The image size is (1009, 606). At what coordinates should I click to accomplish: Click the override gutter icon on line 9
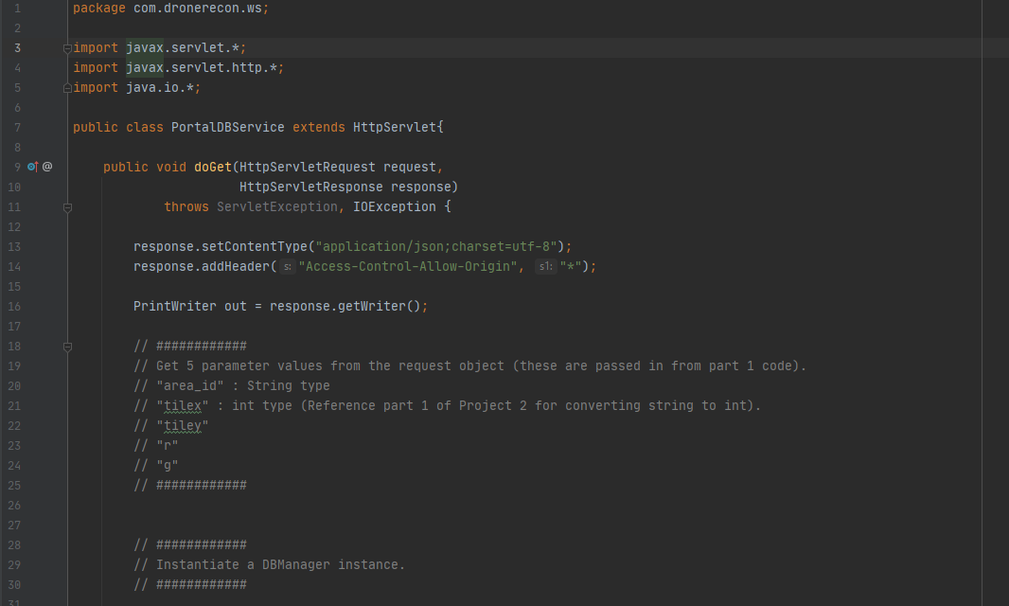33,167
